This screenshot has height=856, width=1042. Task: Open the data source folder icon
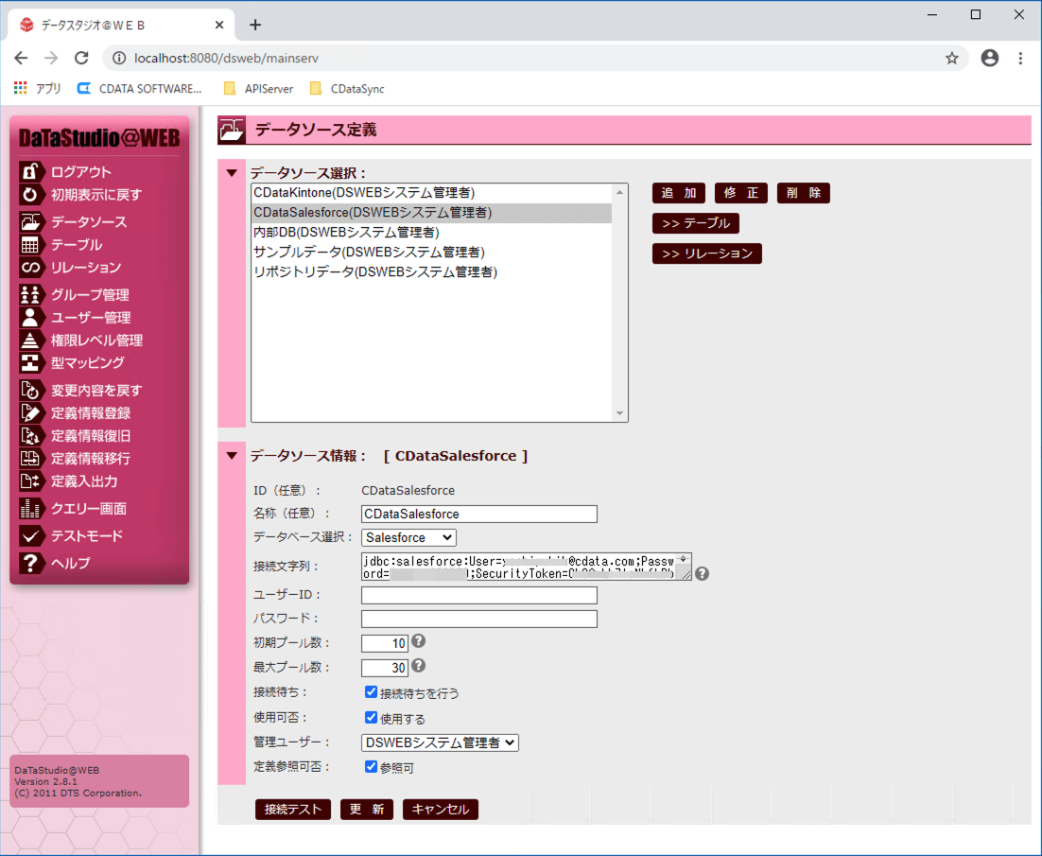[x=30, y=221]
